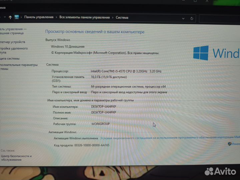Select the Intel Core i5-4570 processor text
Screen dimensions: 240x180
tap(126, 71)
